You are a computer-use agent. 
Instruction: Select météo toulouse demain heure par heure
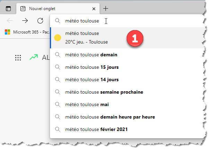click(110, 117)
